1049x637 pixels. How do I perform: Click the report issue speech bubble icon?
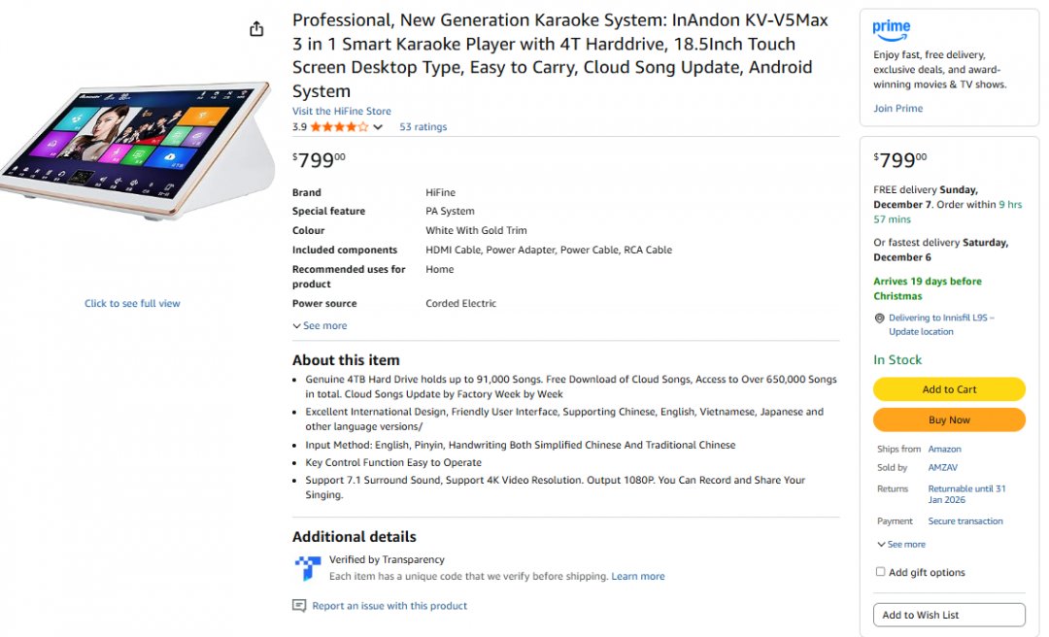pyautogui.click(x=299, y=606)
